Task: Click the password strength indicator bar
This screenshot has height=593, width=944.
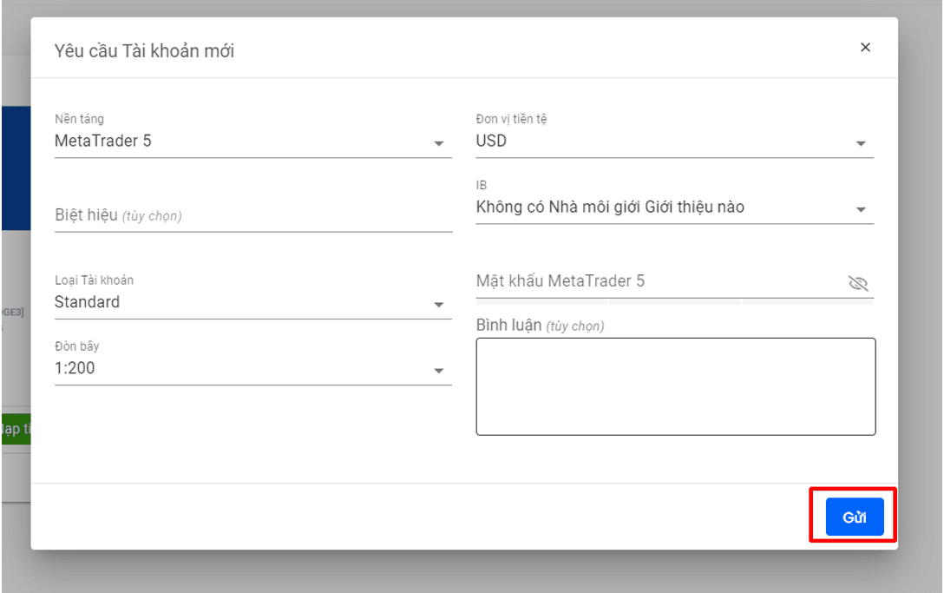Action: [x=674, y=301]
